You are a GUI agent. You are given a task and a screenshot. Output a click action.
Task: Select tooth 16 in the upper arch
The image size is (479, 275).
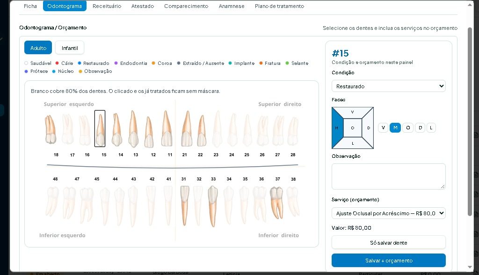point(84,130)
